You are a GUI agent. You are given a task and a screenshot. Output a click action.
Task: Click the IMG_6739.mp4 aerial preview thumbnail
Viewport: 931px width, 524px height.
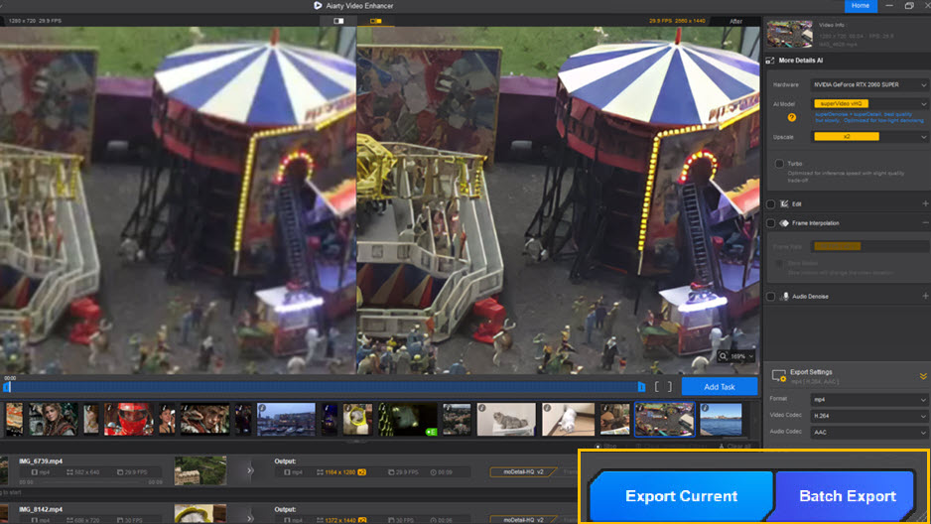tap(200, 470)
